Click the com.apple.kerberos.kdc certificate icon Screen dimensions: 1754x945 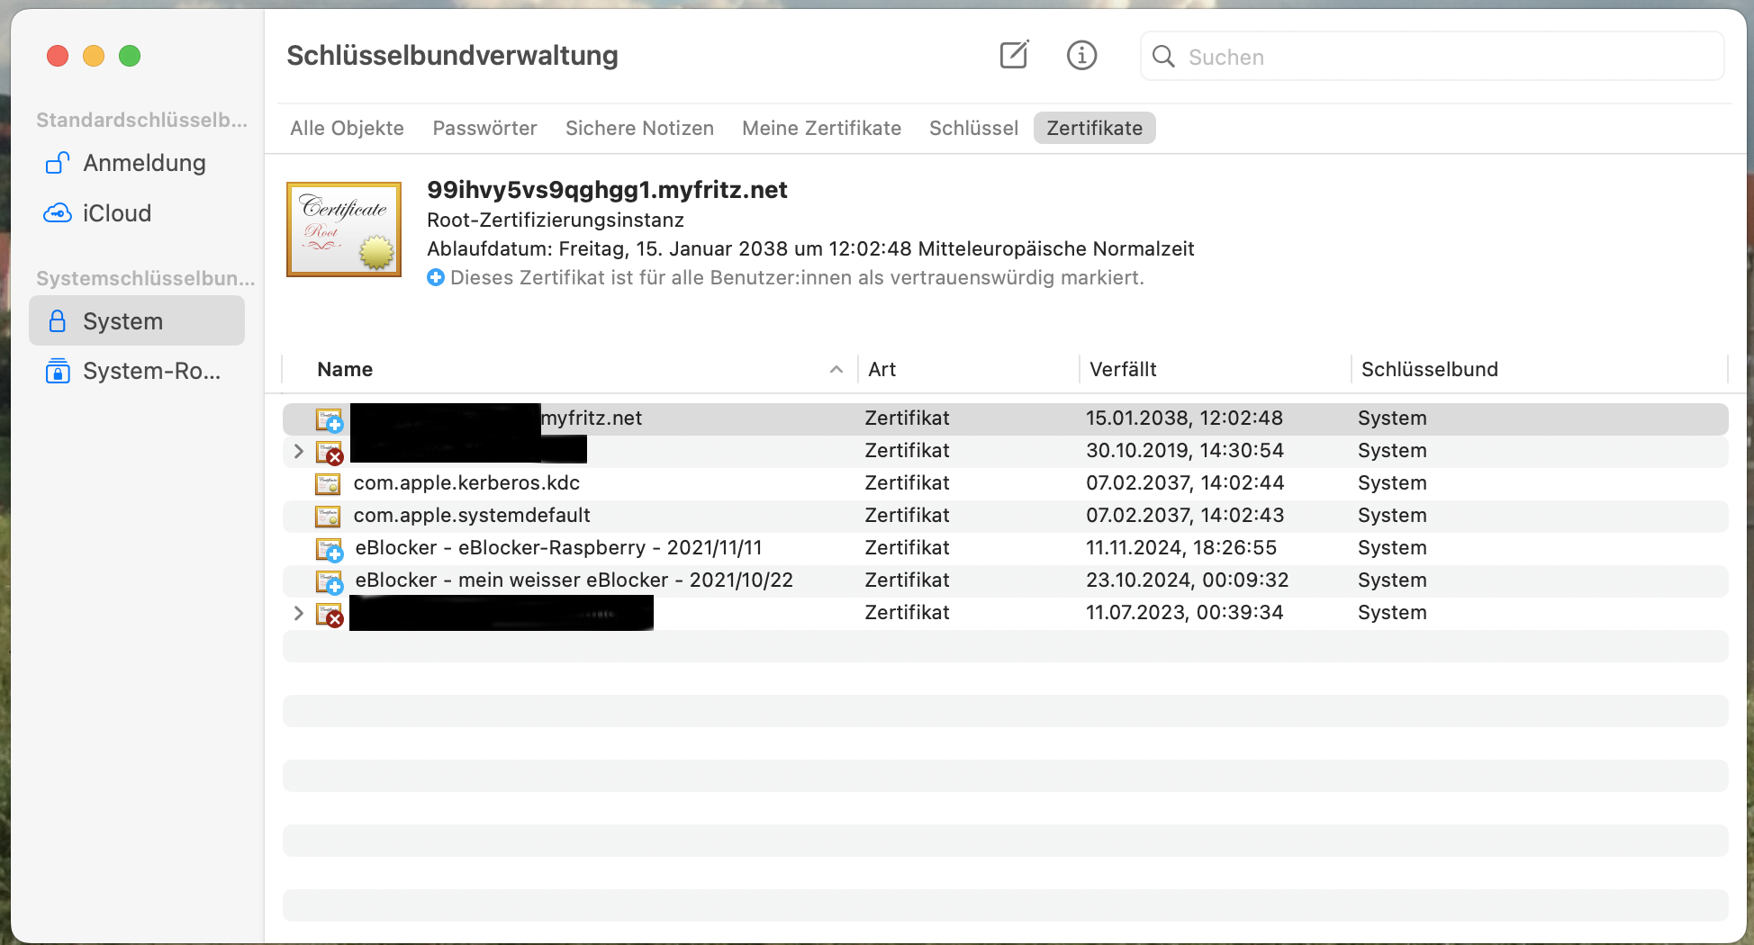coord(328,483)
